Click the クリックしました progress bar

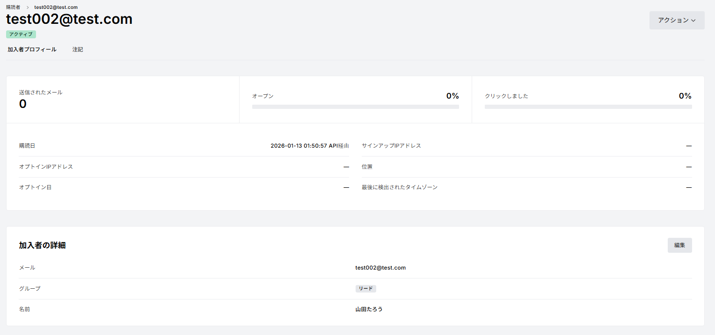588,107
